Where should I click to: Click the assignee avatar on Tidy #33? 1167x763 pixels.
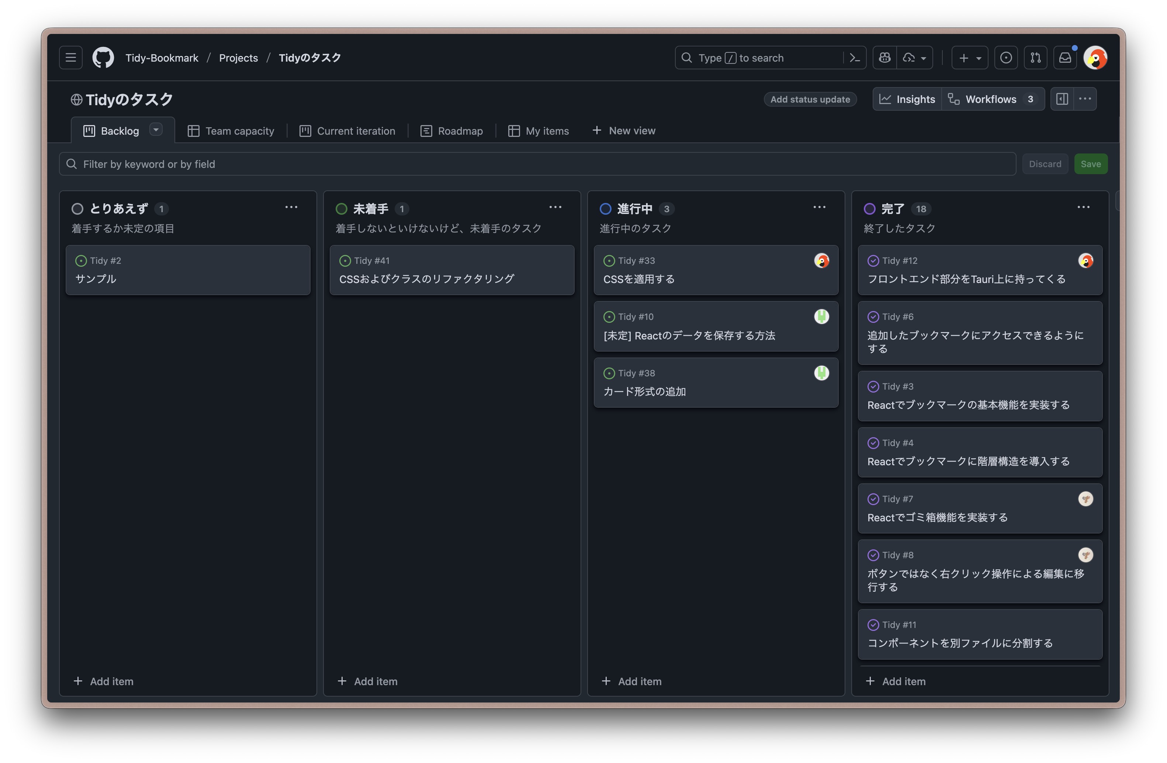pyautogui.click(x=821, y=260)
